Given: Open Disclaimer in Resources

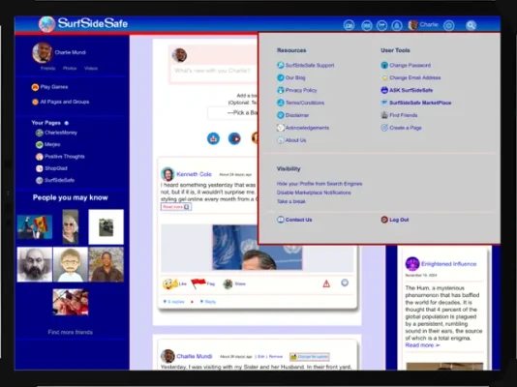Looking at the screenshot, I should [x=292, y=115].
